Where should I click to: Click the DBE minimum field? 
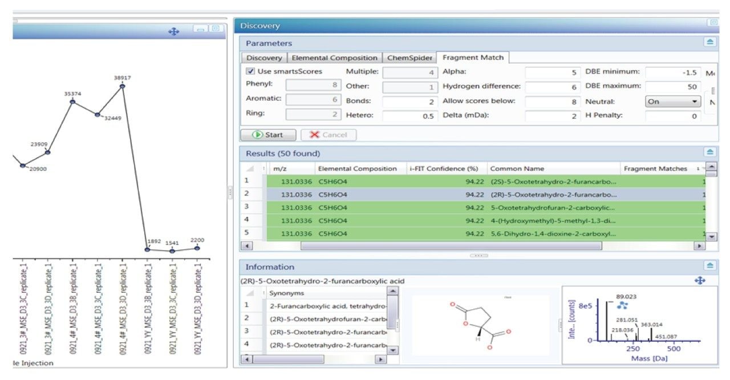pos(673,72)
